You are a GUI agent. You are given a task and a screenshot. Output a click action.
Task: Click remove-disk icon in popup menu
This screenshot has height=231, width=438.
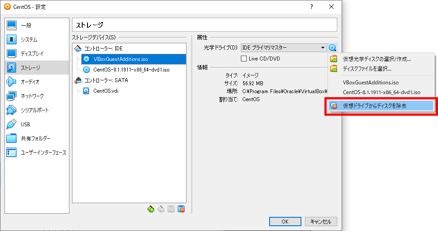(334, 106)
